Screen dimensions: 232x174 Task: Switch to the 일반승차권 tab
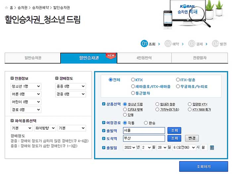coord(33,58)
